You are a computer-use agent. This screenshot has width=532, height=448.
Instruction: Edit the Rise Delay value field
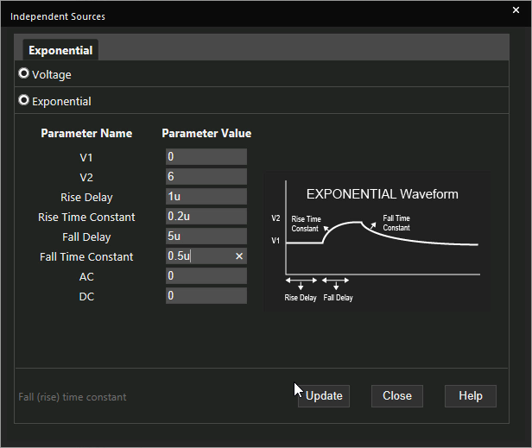pyautogui.click(x=206, y=196)
